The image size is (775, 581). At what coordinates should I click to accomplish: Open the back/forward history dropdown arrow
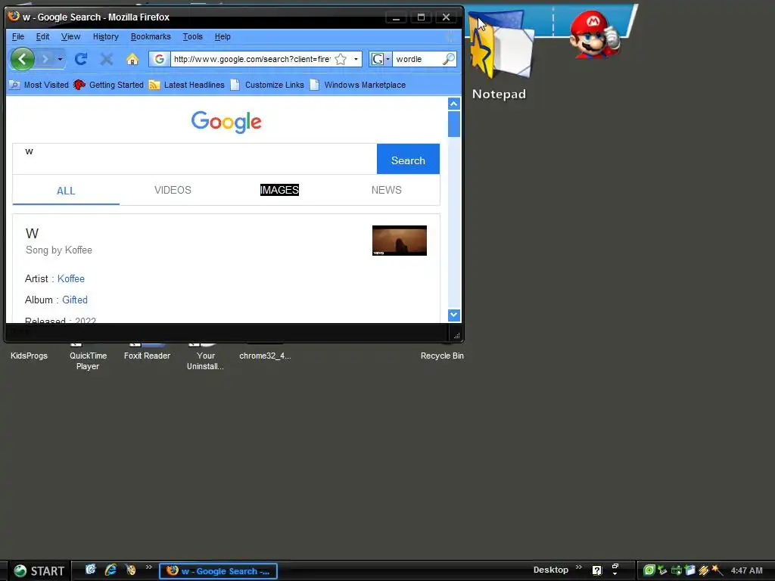pyautogui.click(x=61, y=59)
